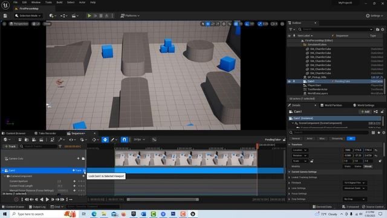Click the Sequencer play forward button
This screenshot has width=387, height=218.
47,199
